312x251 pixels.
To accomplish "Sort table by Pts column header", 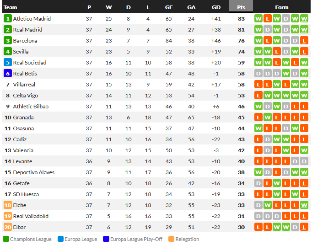I will (x=241, y=7).
